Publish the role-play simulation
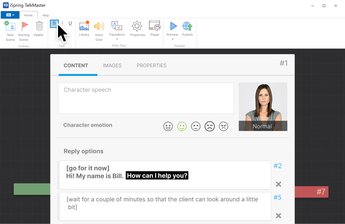Image resolution: width=345 pixels, height=224 pixels. (187, 29)
